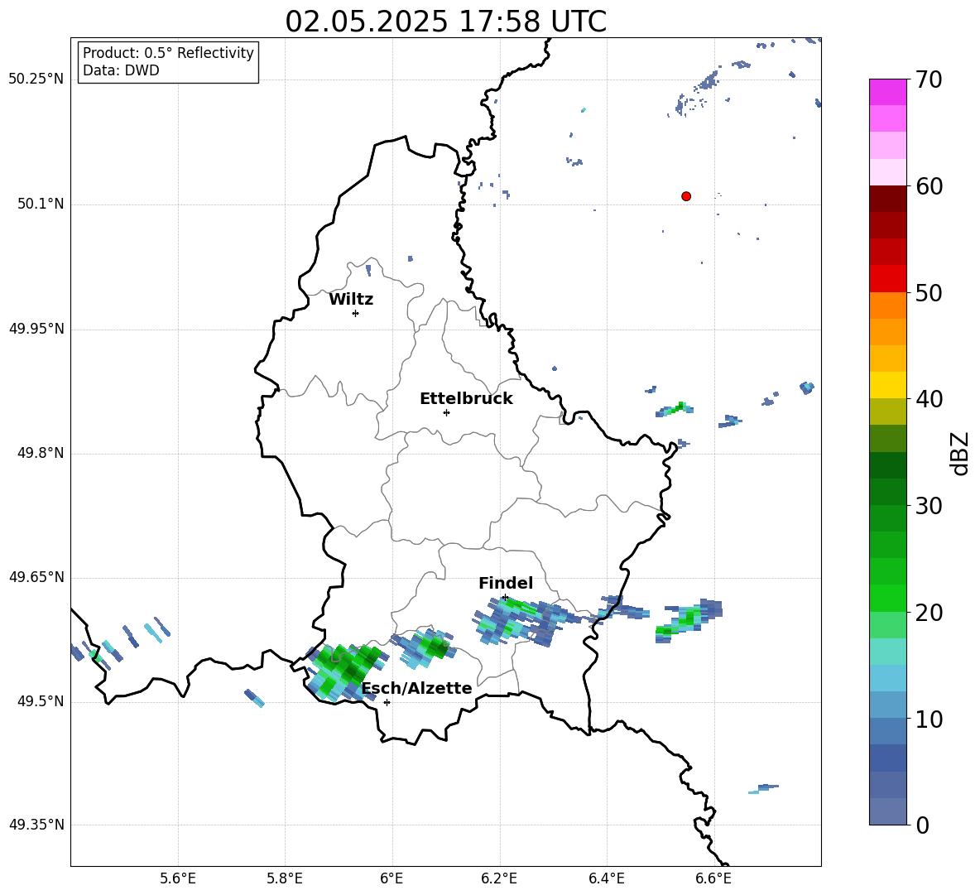Click the 5.8°E longitude label
Image resolution: width=980 pixels, height=895 pixels.
click(x=285, y=878)
